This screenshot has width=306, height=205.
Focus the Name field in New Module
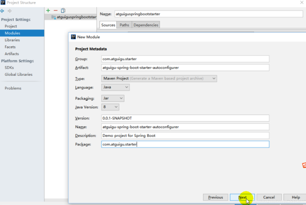[x=185, y=127]
